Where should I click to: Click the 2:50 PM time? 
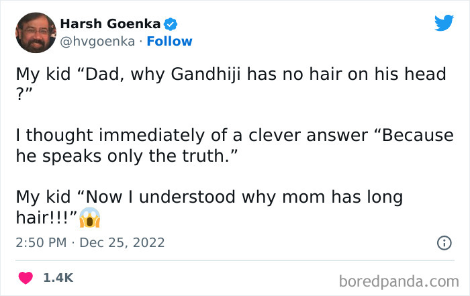pos(41,242)
